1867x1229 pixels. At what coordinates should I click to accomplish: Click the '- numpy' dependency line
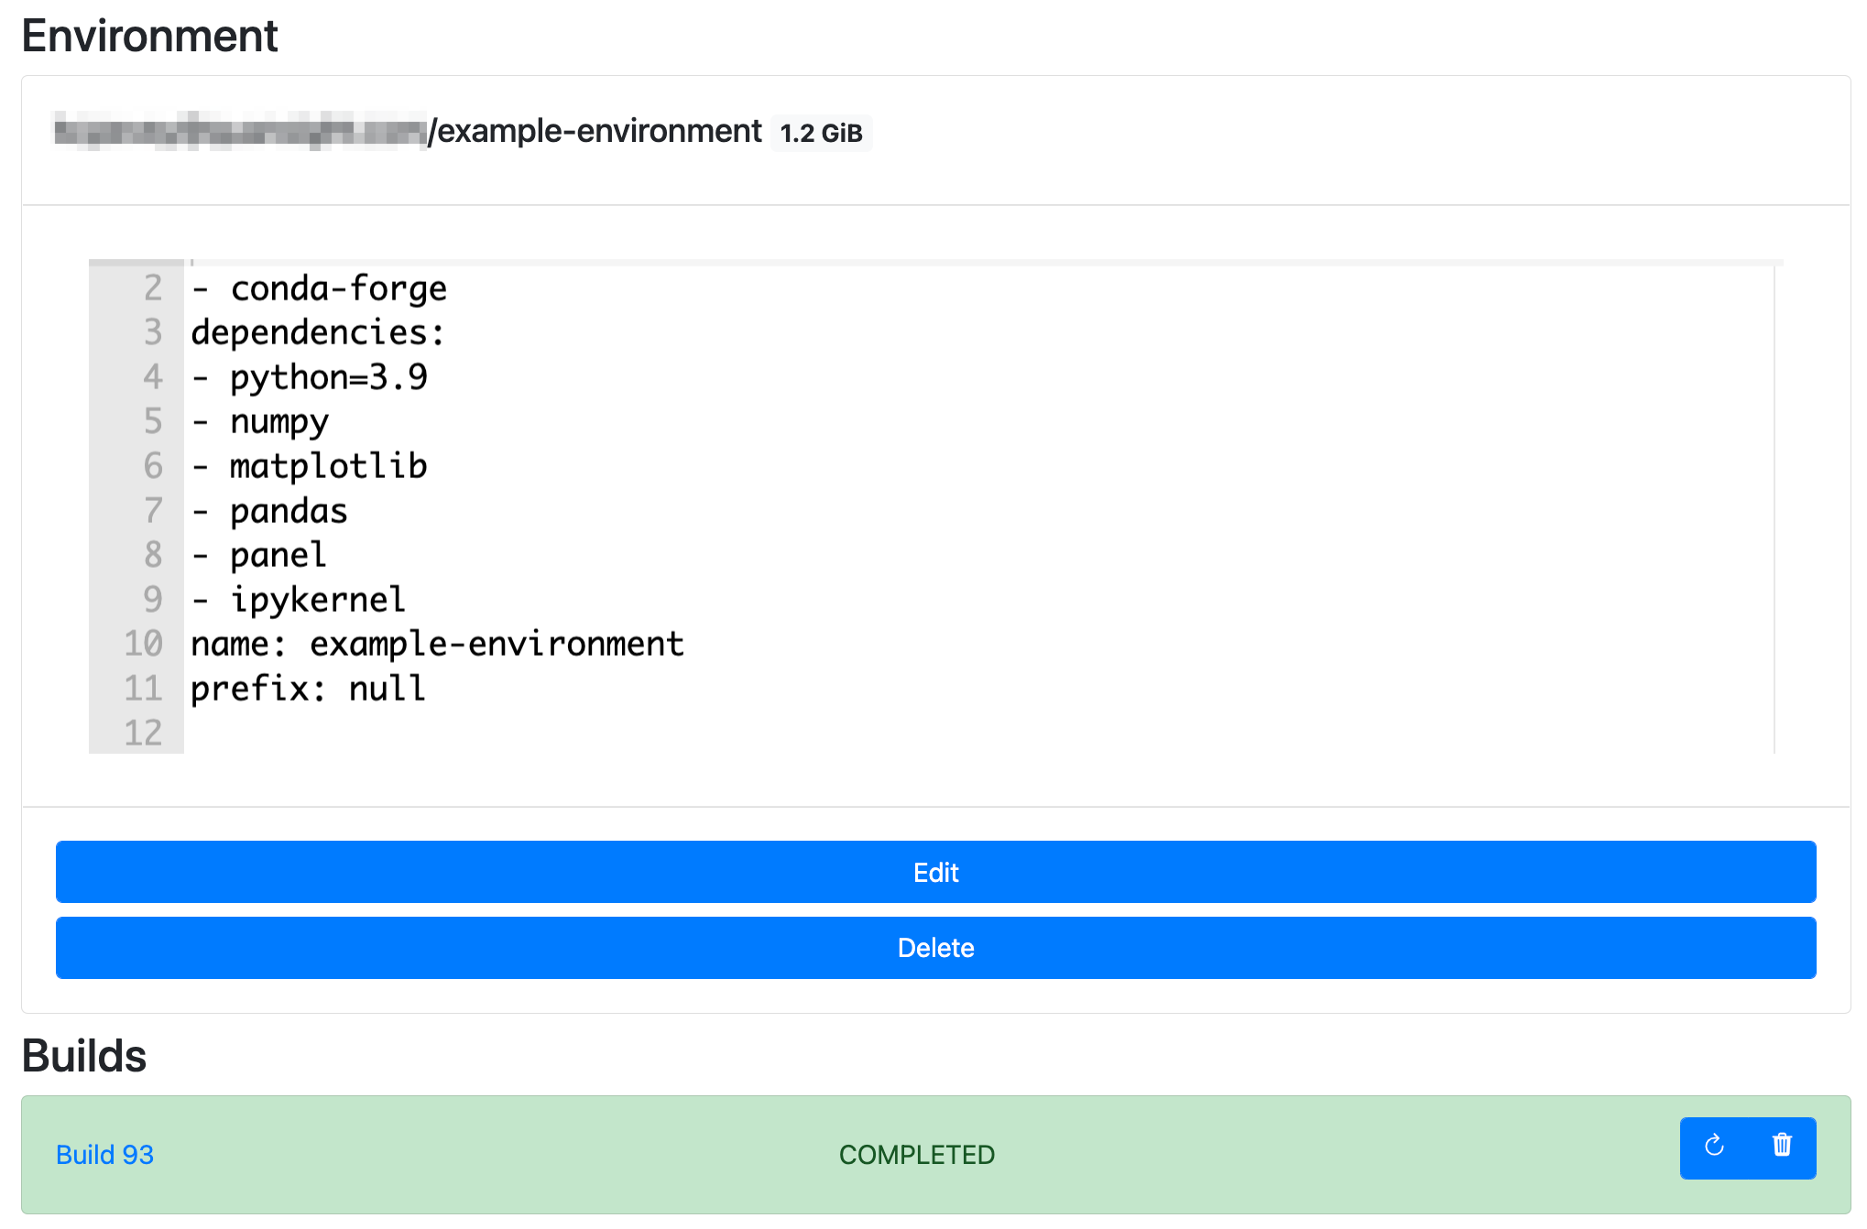click(x=260, y=421)
